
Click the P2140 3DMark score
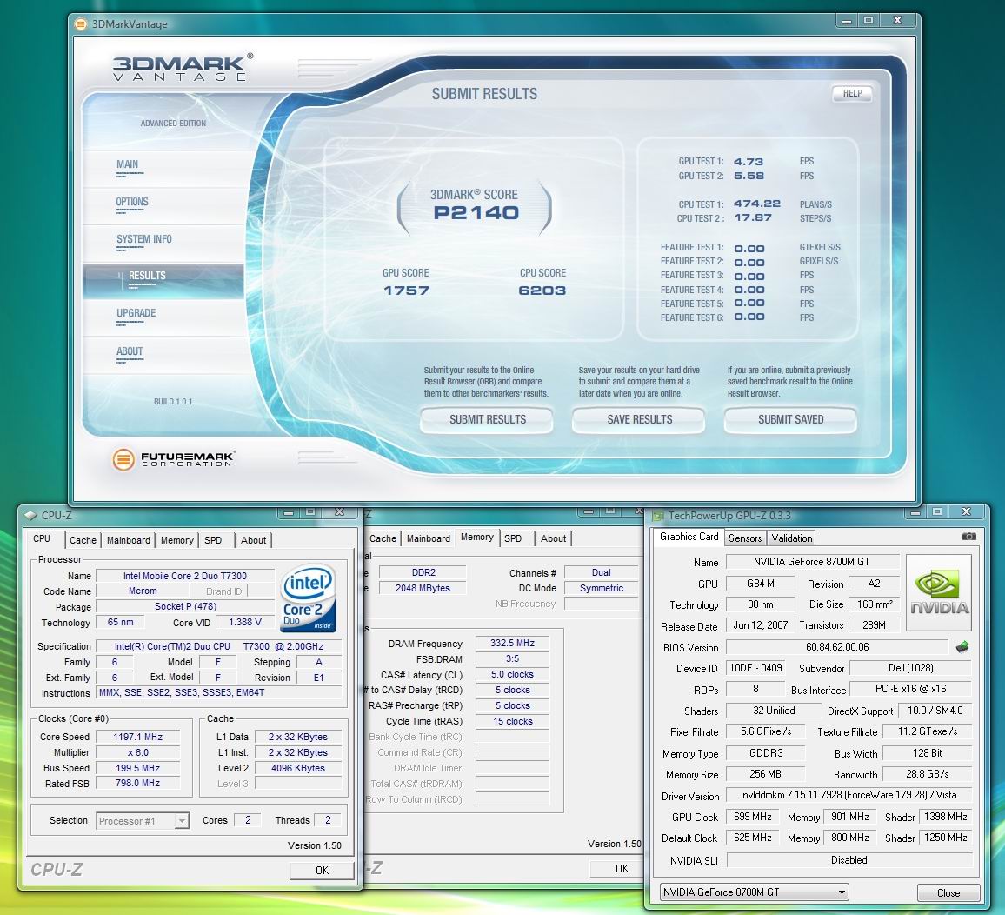(x=476, y=213)
